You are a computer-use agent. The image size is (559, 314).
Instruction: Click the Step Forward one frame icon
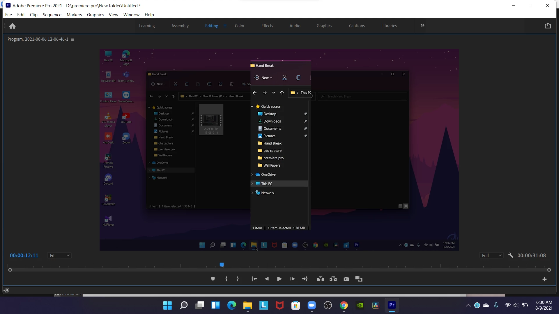point(292,279)
